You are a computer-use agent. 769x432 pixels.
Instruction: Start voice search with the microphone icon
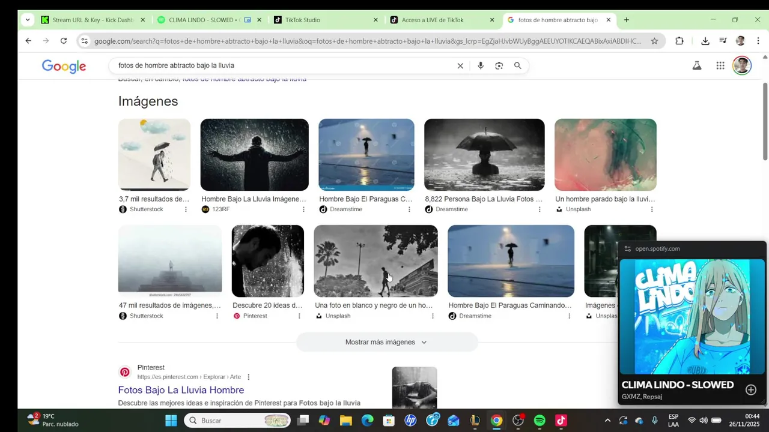pyautogui.click(x=481, y=65)
